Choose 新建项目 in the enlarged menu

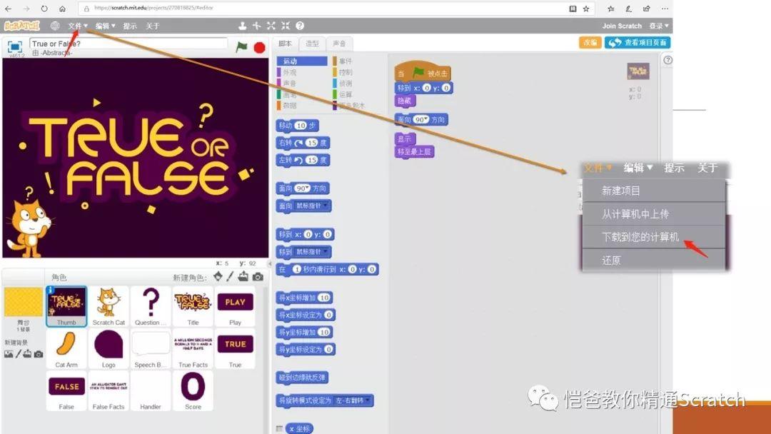(654, 191)
